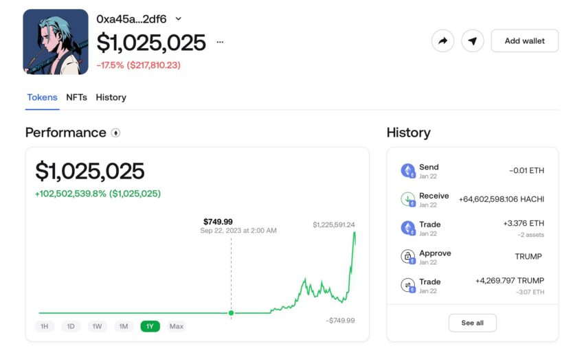The height and width of the screenshot is (355, 584).
Task: Open the three-dot menu beside balance
Action: pos(220,42)
